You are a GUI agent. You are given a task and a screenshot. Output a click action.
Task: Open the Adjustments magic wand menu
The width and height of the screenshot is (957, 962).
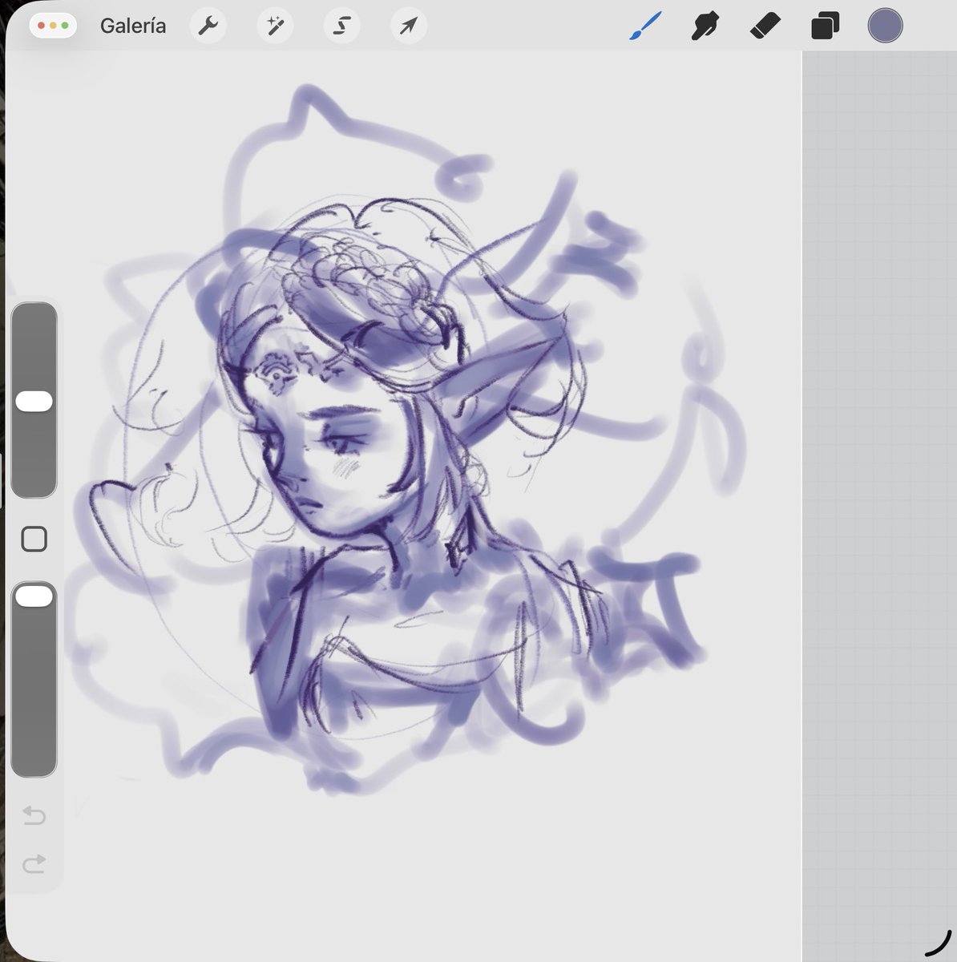click(275, 26)
